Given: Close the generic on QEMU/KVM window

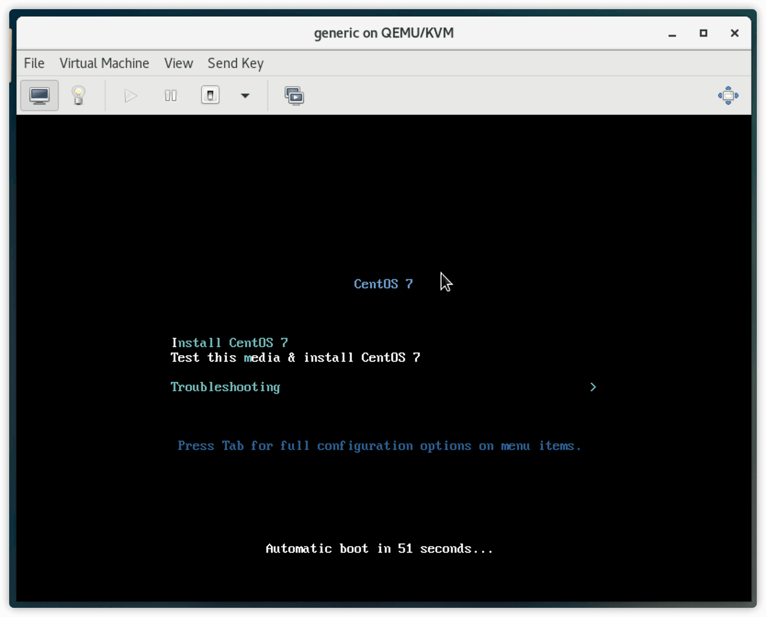Looking at the screenshot, I should pos(735,33).
